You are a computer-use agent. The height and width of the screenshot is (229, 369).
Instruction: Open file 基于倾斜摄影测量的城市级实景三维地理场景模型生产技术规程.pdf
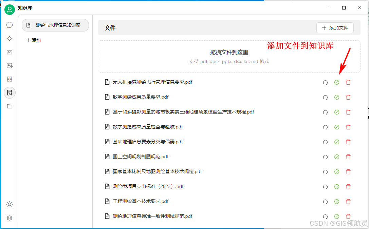[x=183, y=112]
